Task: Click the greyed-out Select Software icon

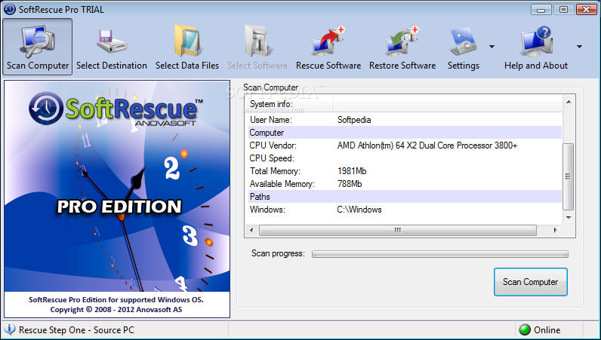Action: pos(257,41)
